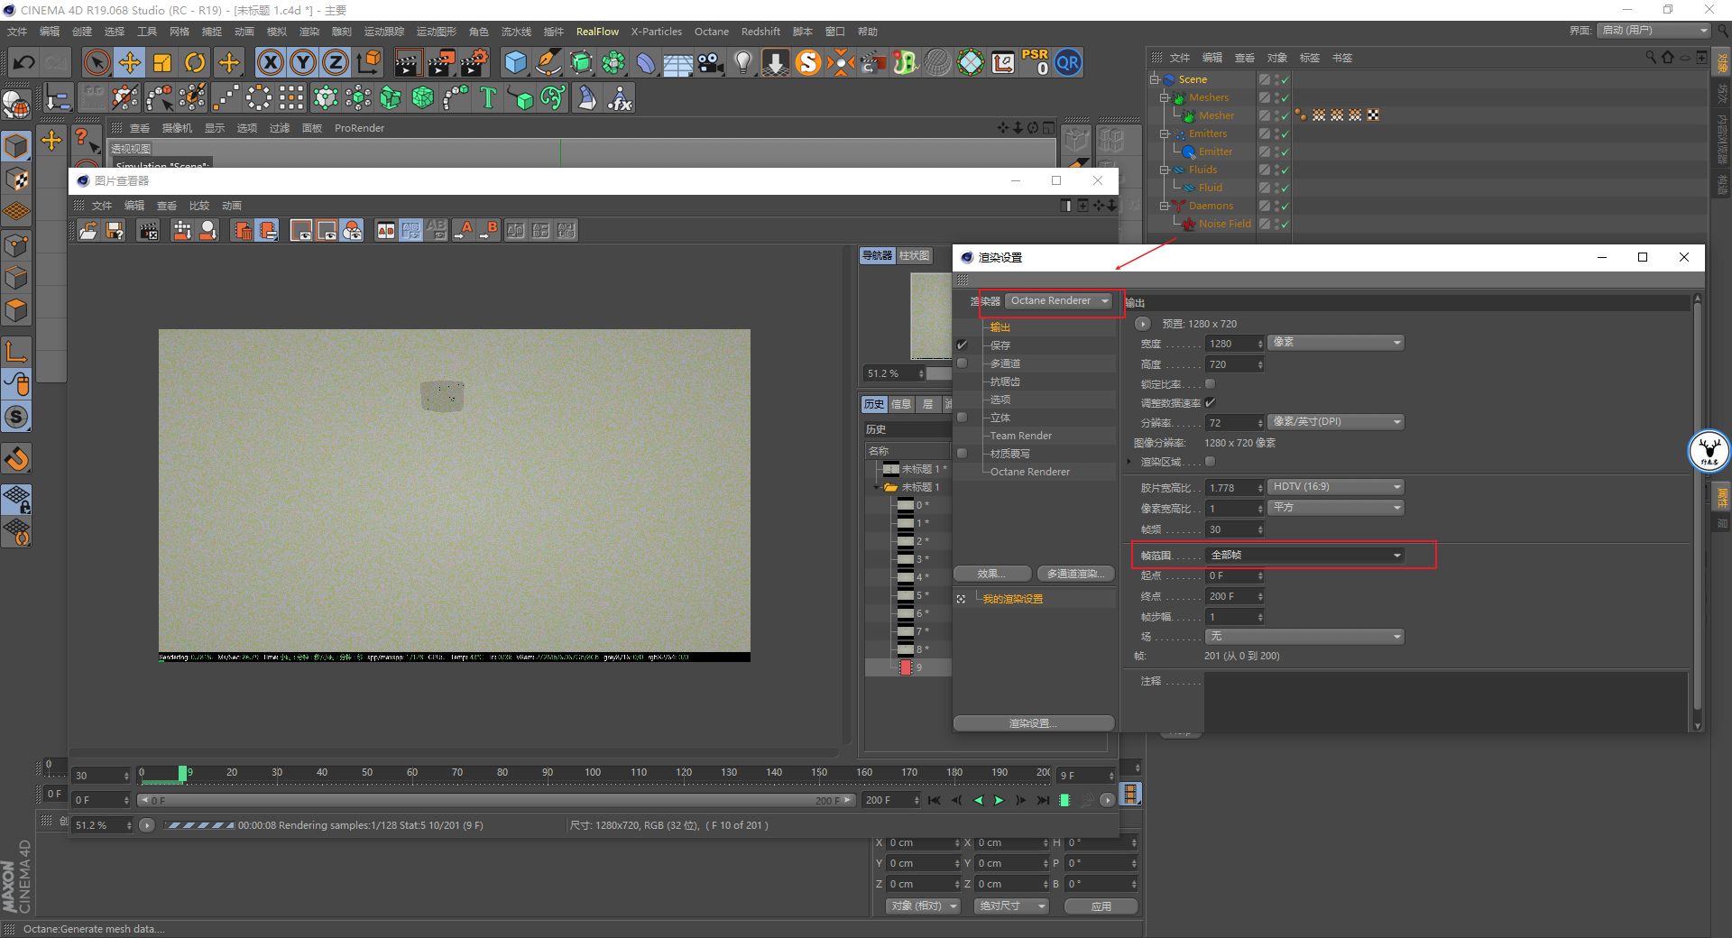Enable the 材质覆写 checkbox
The height and width of the screenshot is (938, 1732).
[962, 454]
